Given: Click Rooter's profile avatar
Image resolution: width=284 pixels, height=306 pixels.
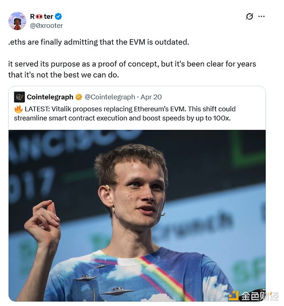Looking at the screenshot, I should click(x=18, y=21).
